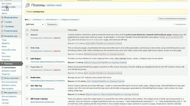The image size is (190, 106).
Task: Filter plugins by Активные
Action: tap(37, 20)
